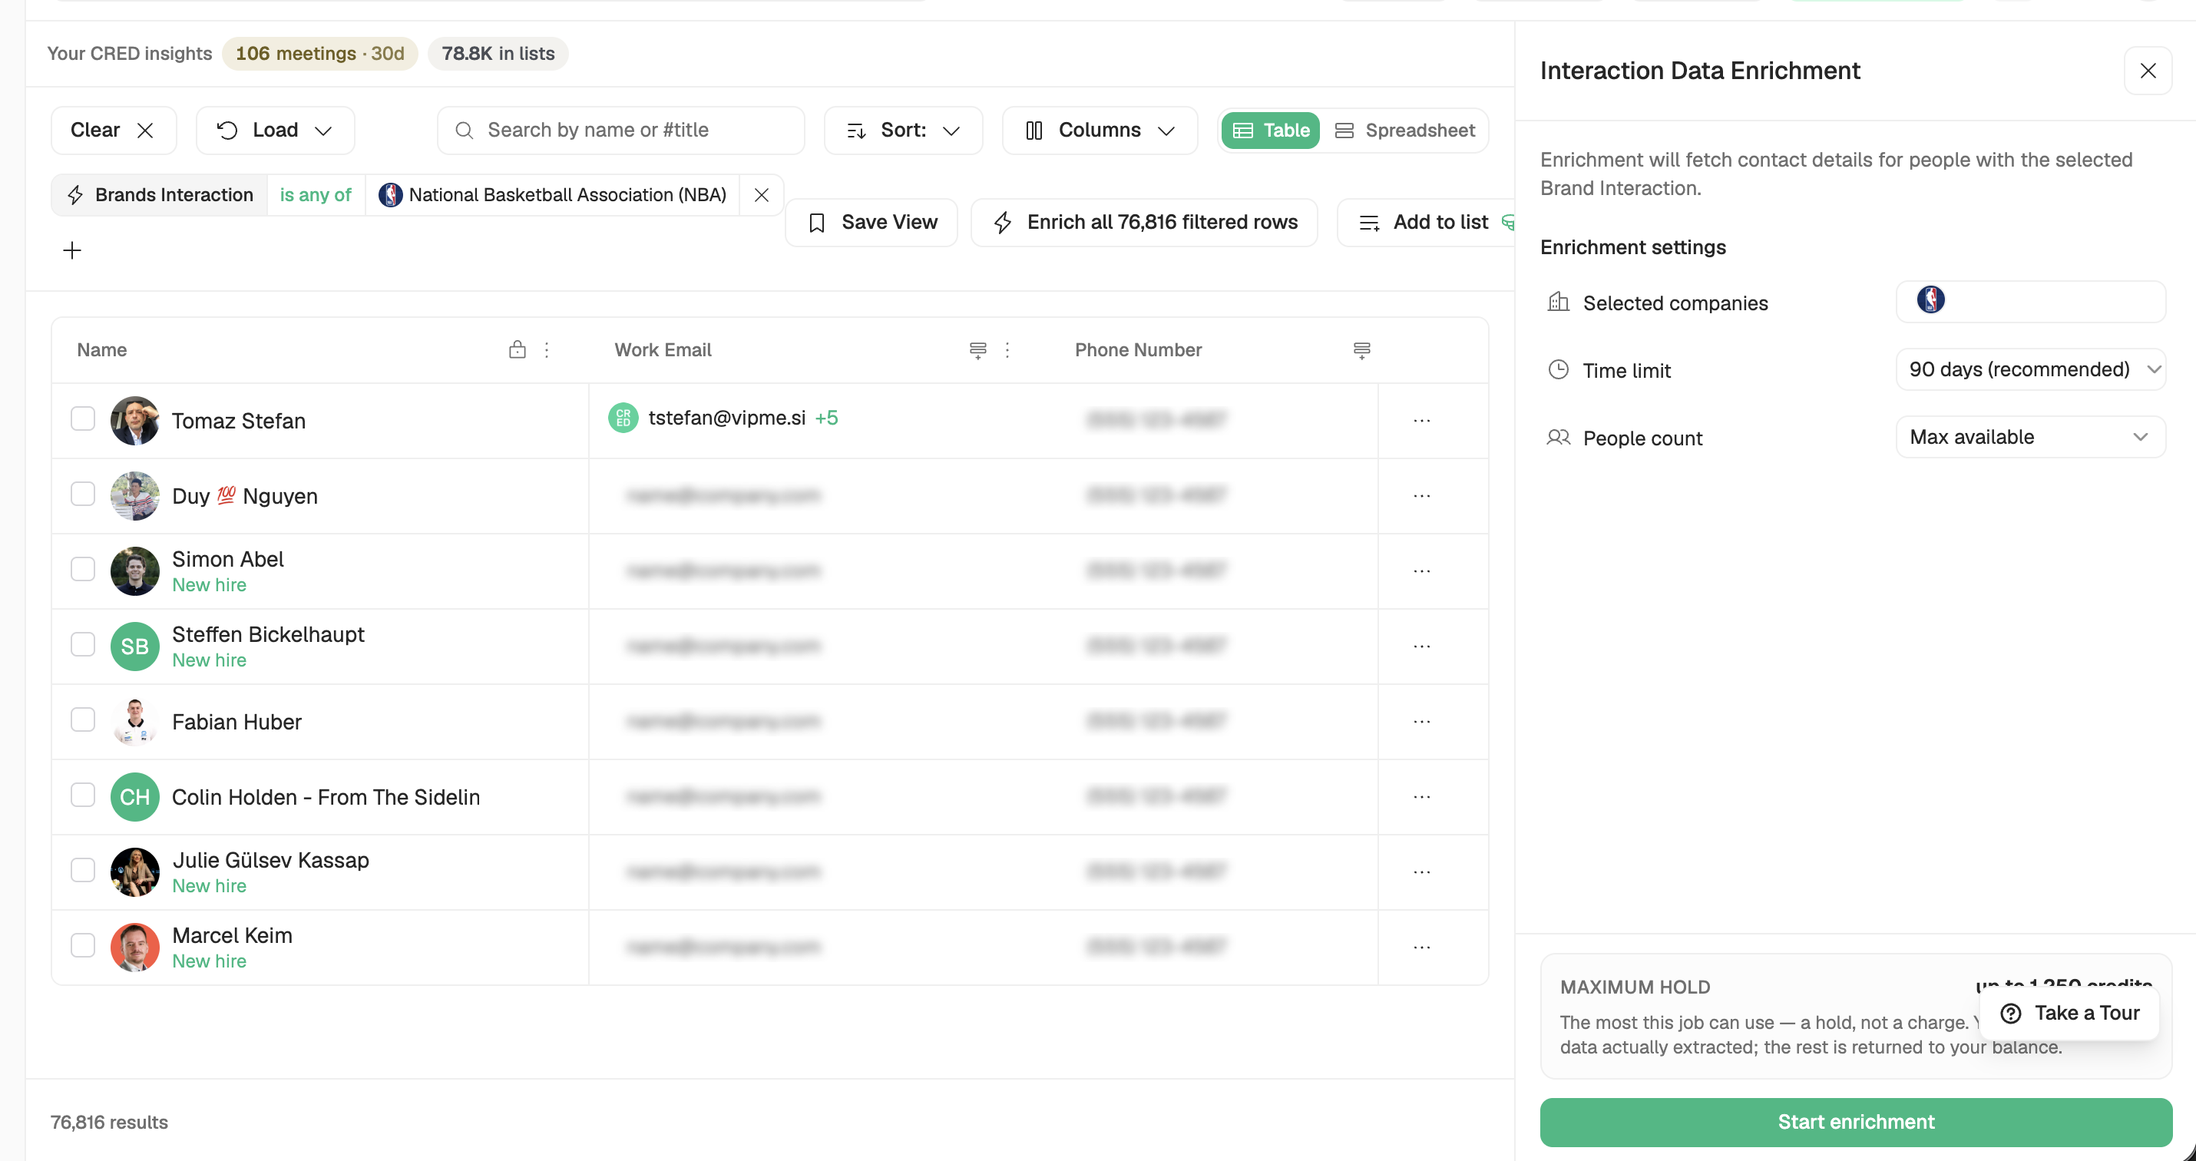Remove the NBA brands interaction filter
Image resolution: width=2196 pixels, height=1161 pixels.
[x=761, y=195]
